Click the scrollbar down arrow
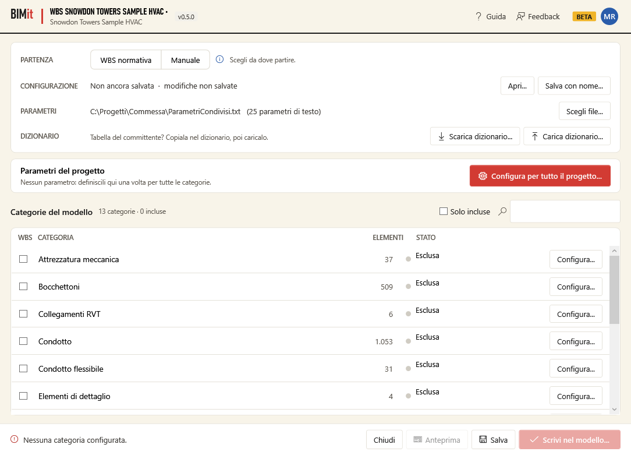The height and width of the screenshot is (455, 631). pos(614,409)
